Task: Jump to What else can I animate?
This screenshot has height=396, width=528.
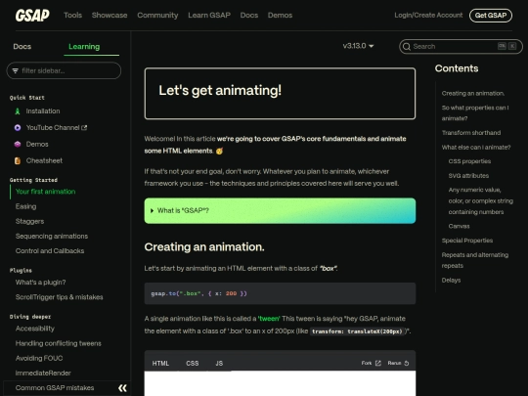Action: pos(476,147)
